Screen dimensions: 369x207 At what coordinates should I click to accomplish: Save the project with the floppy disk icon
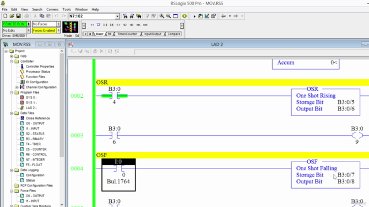tap(18, 16)
